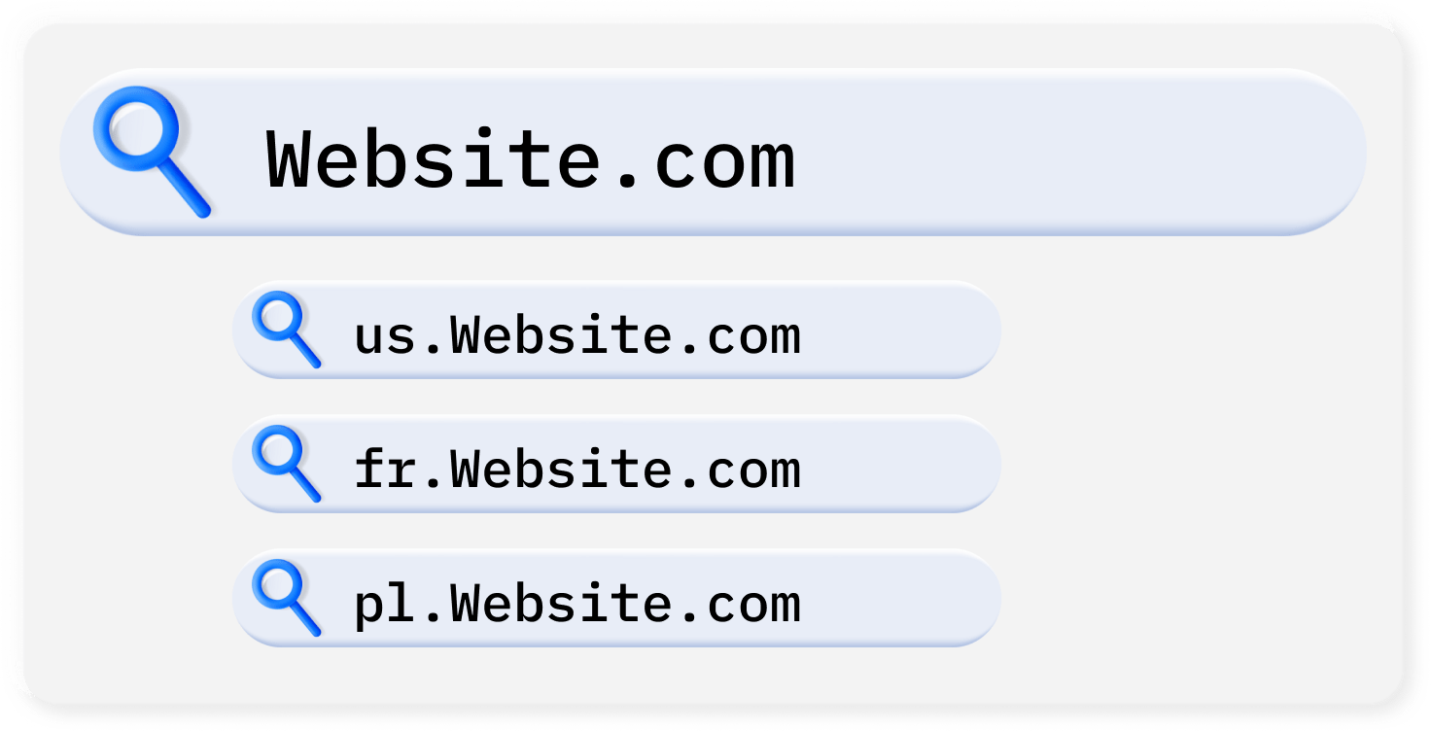Select the us.Website.com suggestion text
The width and height of the screenshot is (1431, 732).
577,335
